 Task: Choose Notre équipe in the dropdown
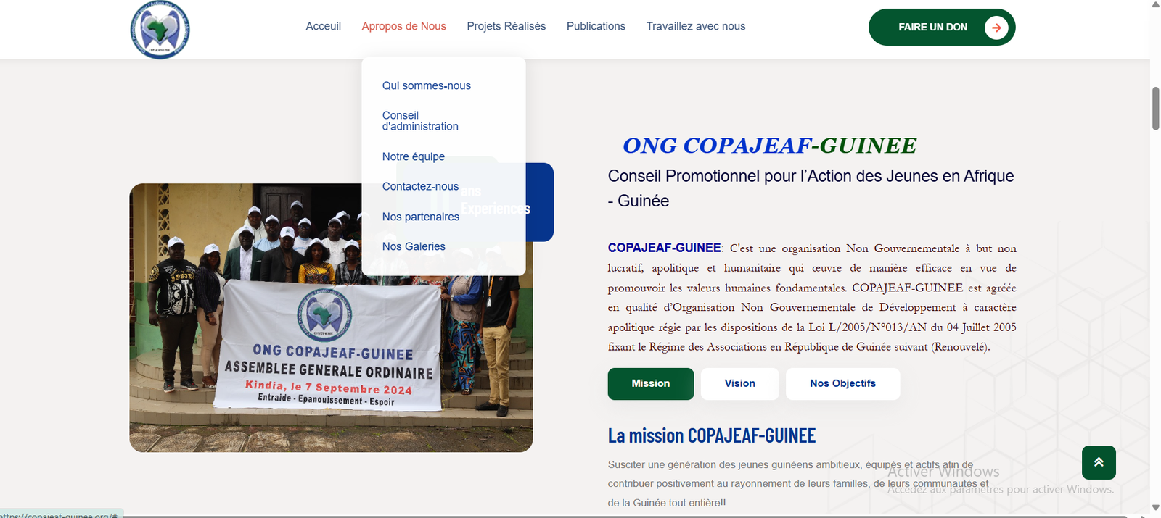[413, 156]
